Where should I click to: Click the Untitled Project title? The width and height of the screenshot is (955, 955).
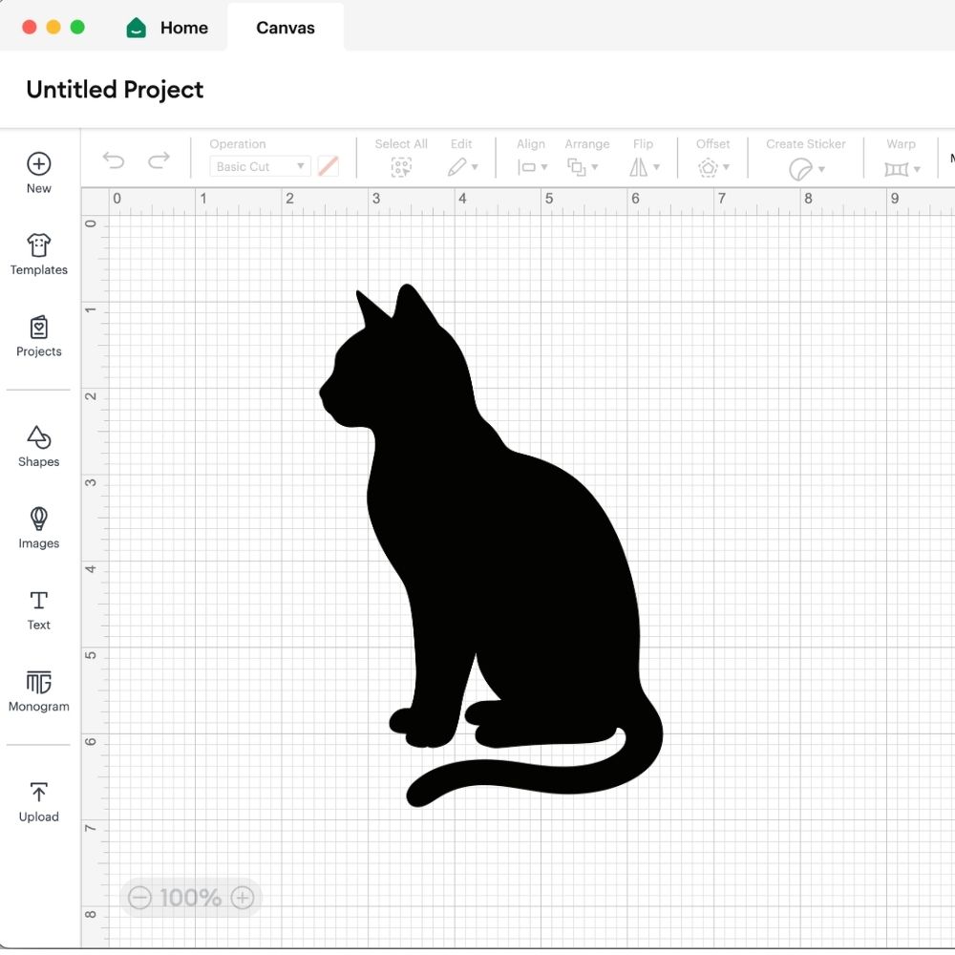pos(115,90)
